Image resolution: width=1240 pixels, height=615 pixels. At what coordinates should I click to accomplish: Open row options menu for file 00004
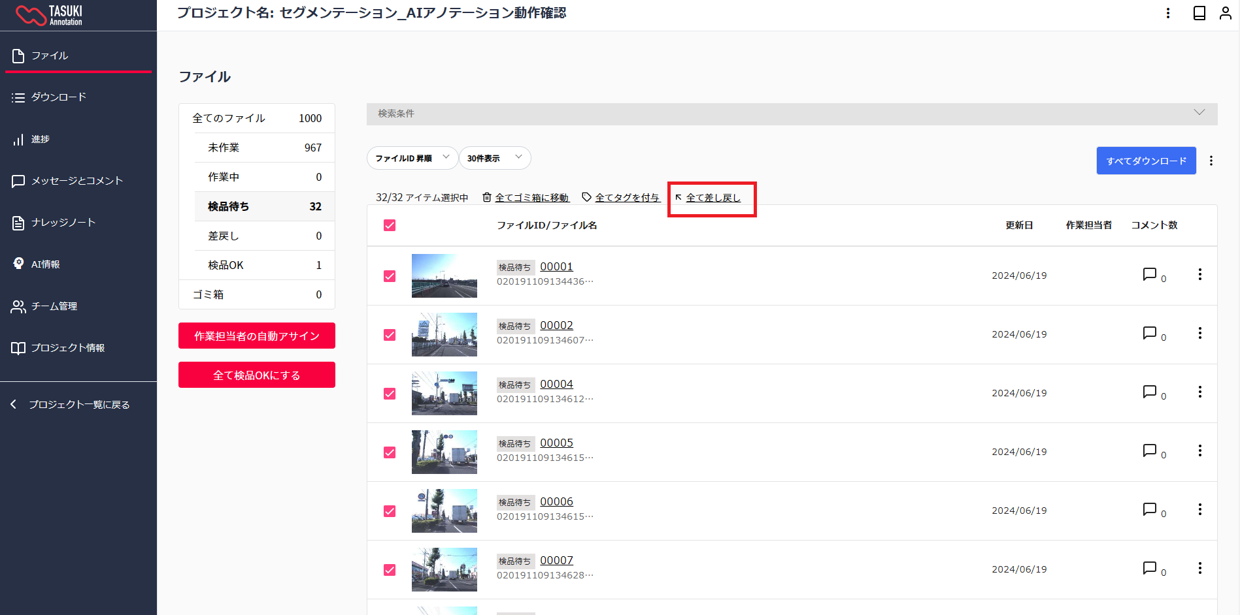[1200, 392]
